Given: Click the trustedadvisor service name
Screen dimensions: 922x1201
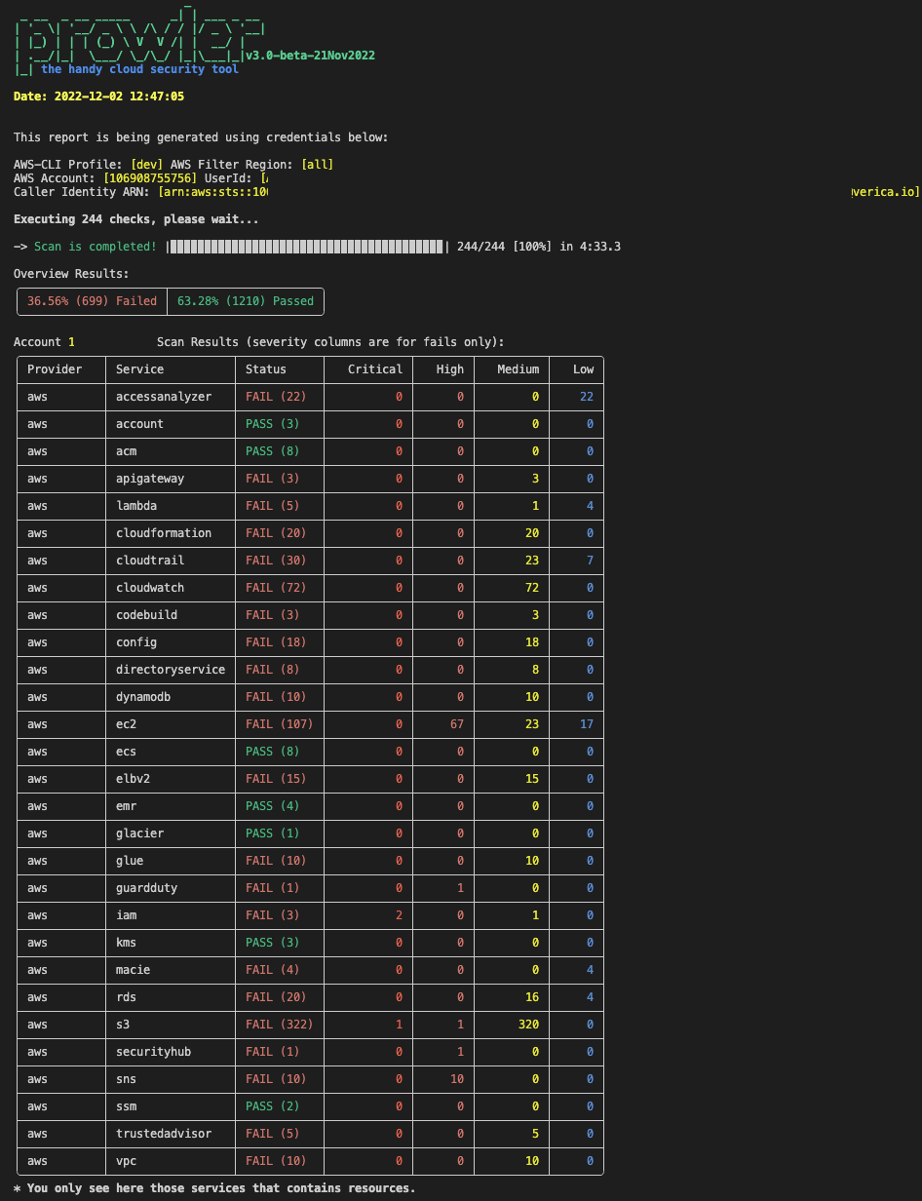Looking at the screenshot, I should (163, 1134).
